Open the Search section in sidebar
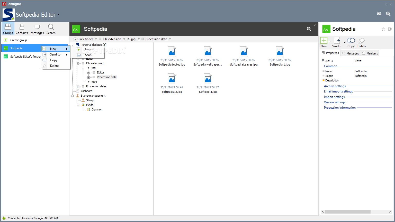The height and width of the screenshot is (222, 395). coord(51,29)
